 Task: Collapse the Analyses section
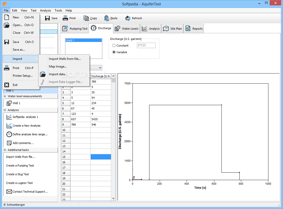coord(5,110)
